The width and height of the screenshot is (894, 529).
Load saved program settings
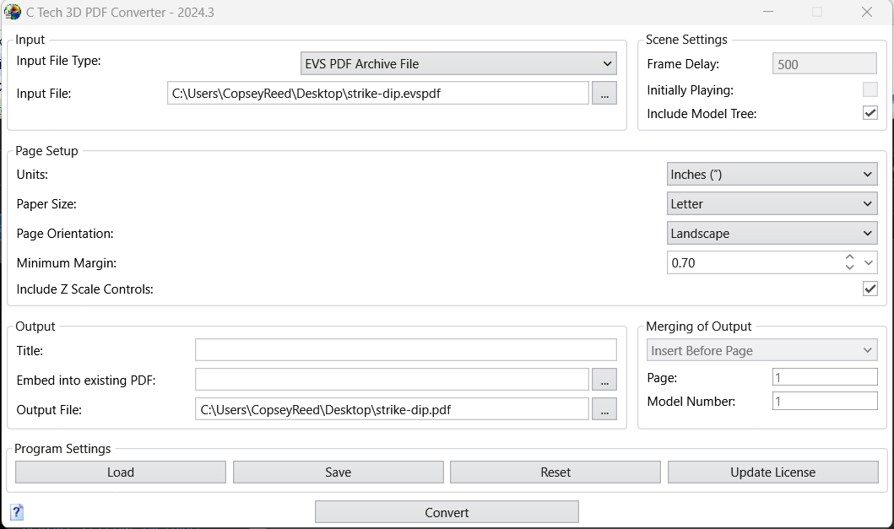[119, 472]
